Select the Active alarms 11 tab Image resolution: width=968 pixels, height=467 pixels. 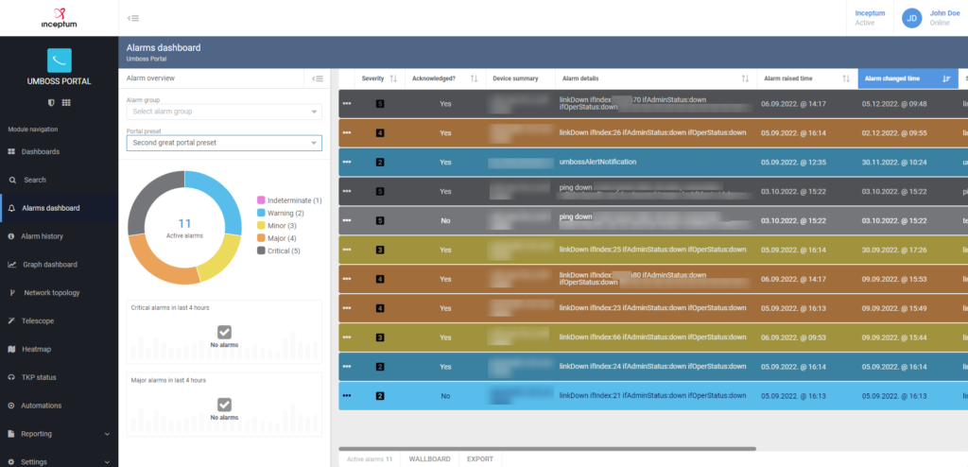(370, 459)
